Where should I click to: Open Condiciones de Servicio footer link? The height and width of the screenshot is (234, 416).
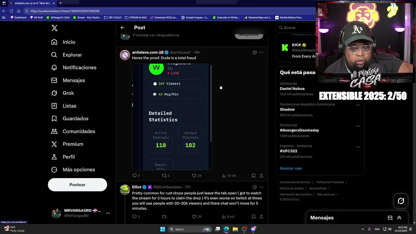click(x=295, y=182)
